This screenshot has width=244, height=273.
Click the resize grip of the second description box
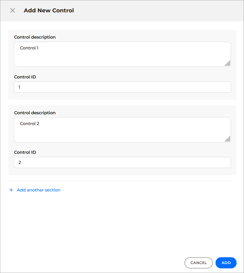[x=228, y=139]
